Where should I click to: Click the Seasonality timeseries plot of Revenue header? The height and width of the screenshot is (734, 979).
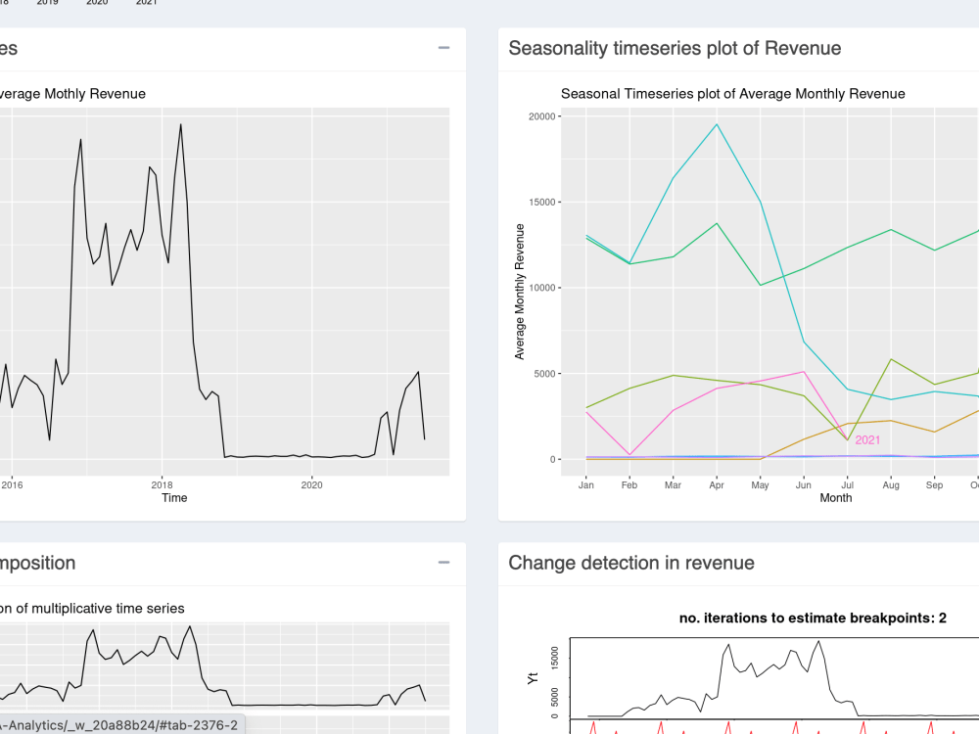(675, 48)
